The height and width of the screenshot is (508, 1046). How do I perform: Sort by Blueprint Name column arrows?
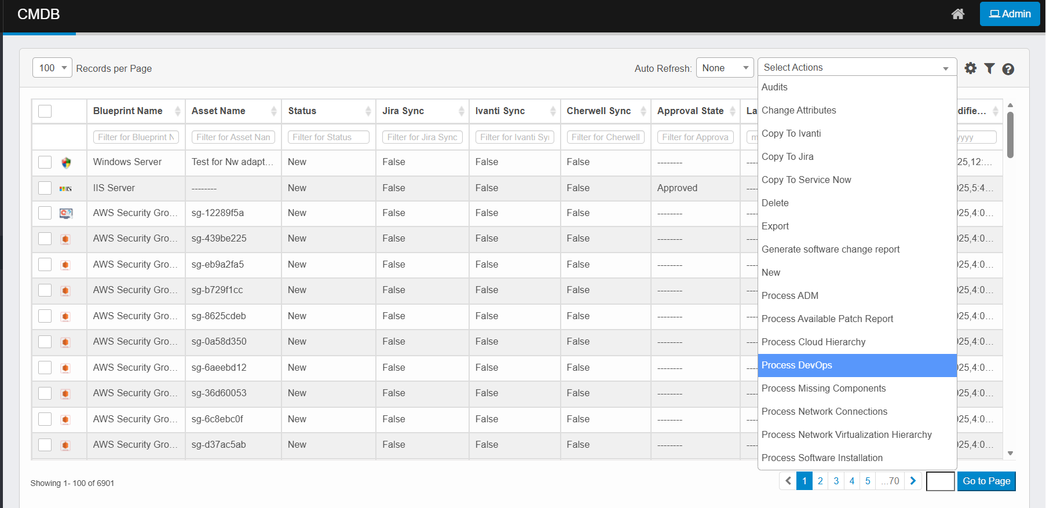(177, 111)
